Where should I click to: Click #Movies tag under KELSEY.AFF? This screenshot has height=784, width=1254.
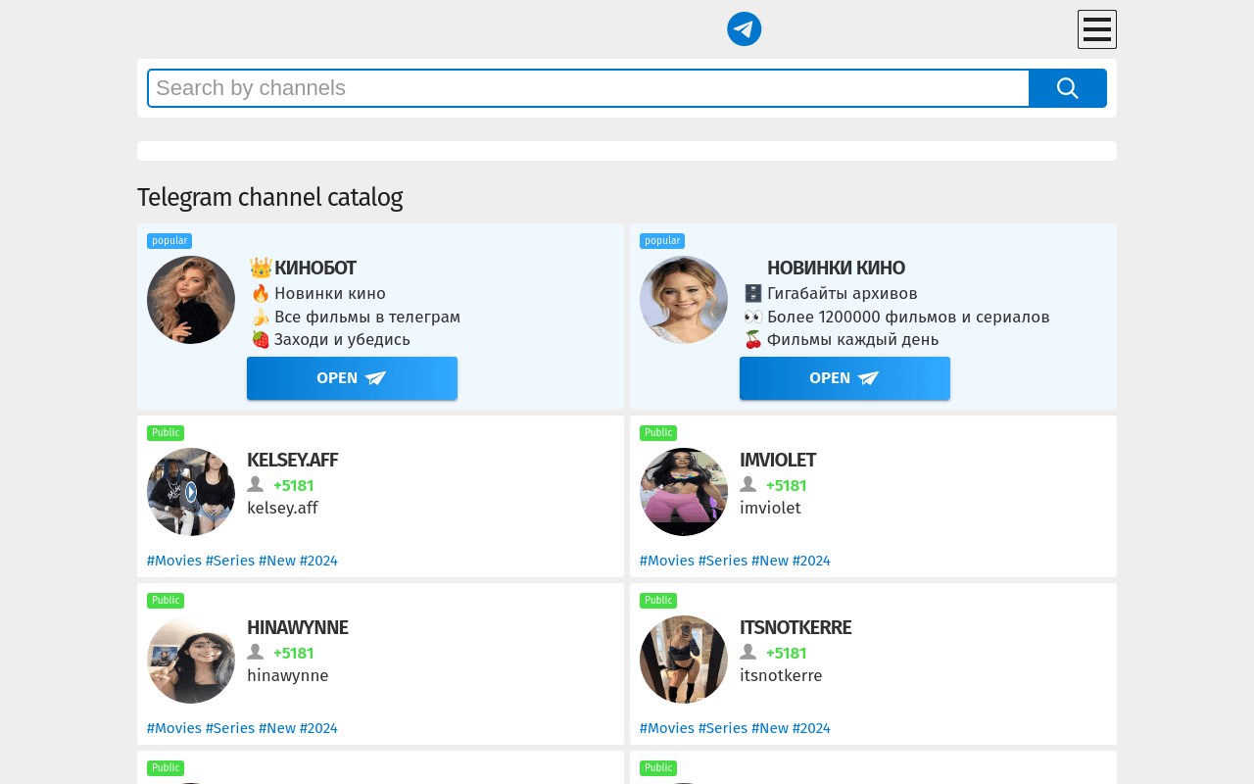click(x=174, y=561)
